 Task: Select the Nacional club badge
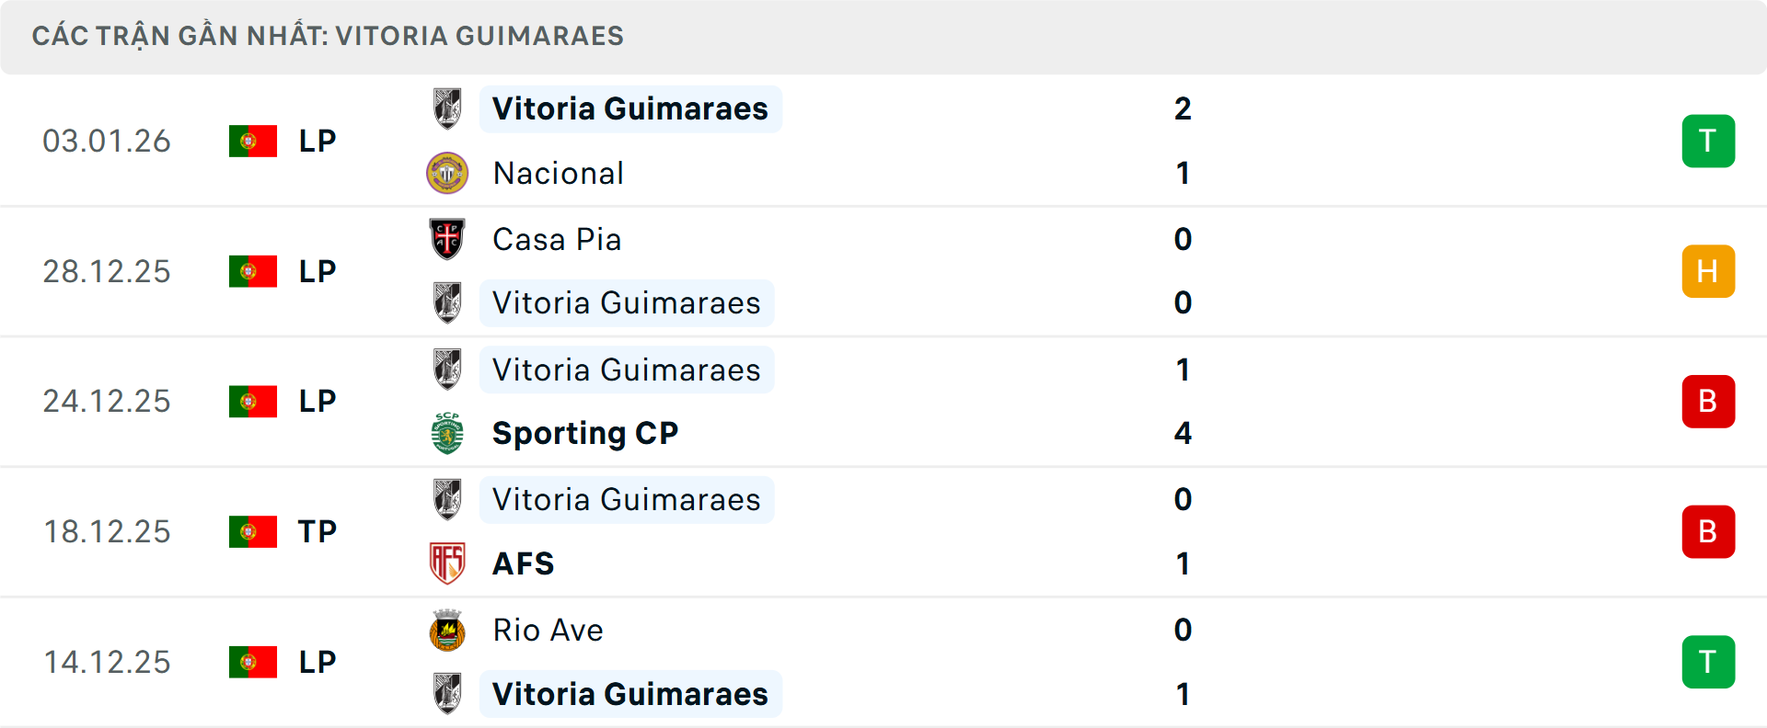448,173
